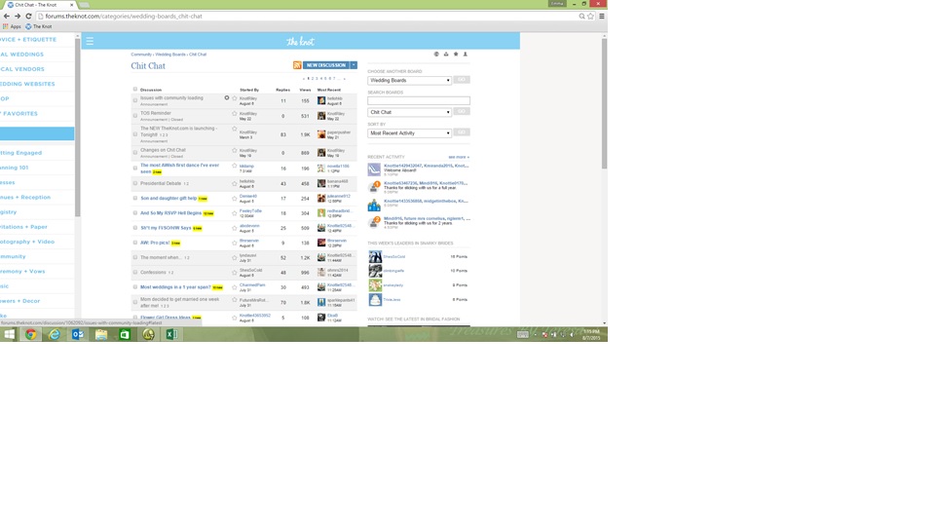The height and width of the screenshot is (526, 935).
Task: Open Chrome's main menu icon
Action: click(x=601, y=17)
